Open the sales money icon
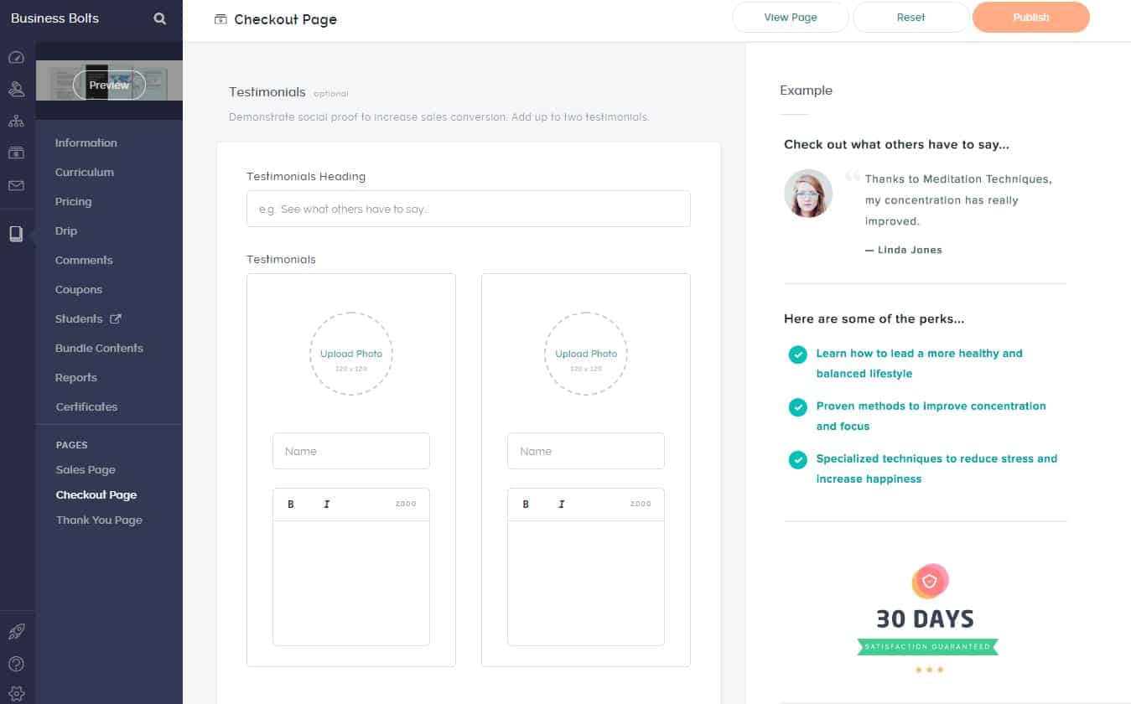The width and height of the screenshot is (1131, 704). coord(16,153)
